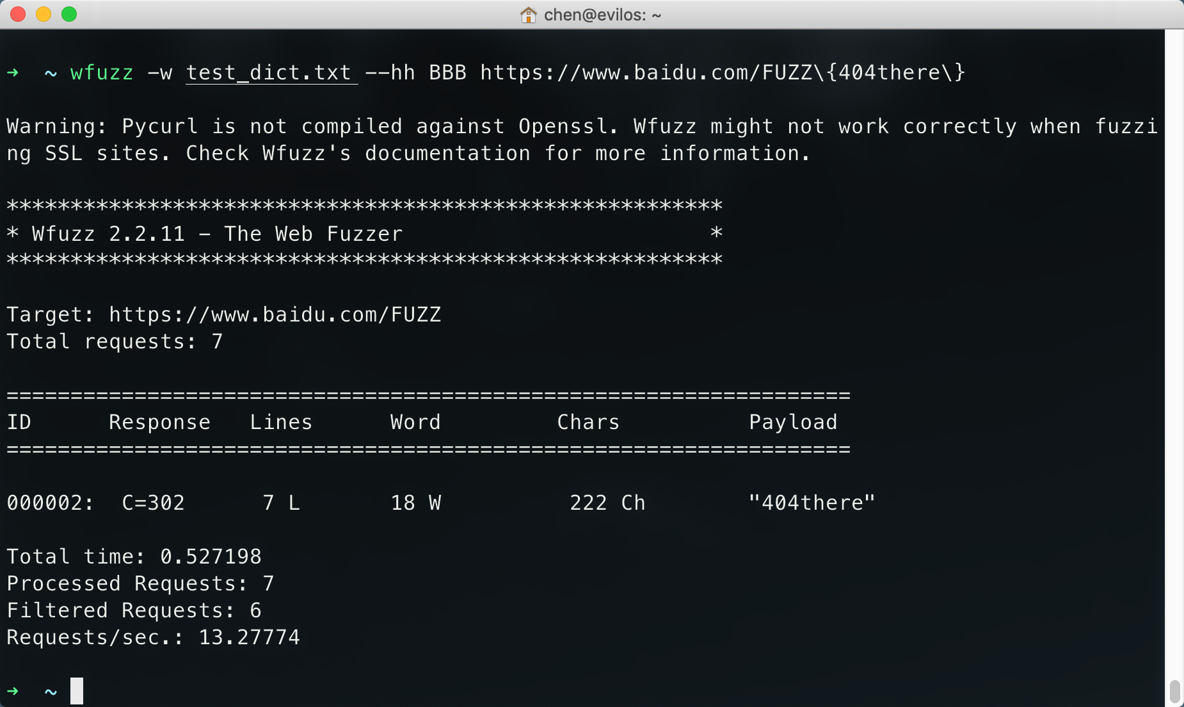1184x707 pixels.
Task: Click the 404there payload entry
Action: pyautogui.click(x=813, y=503)
